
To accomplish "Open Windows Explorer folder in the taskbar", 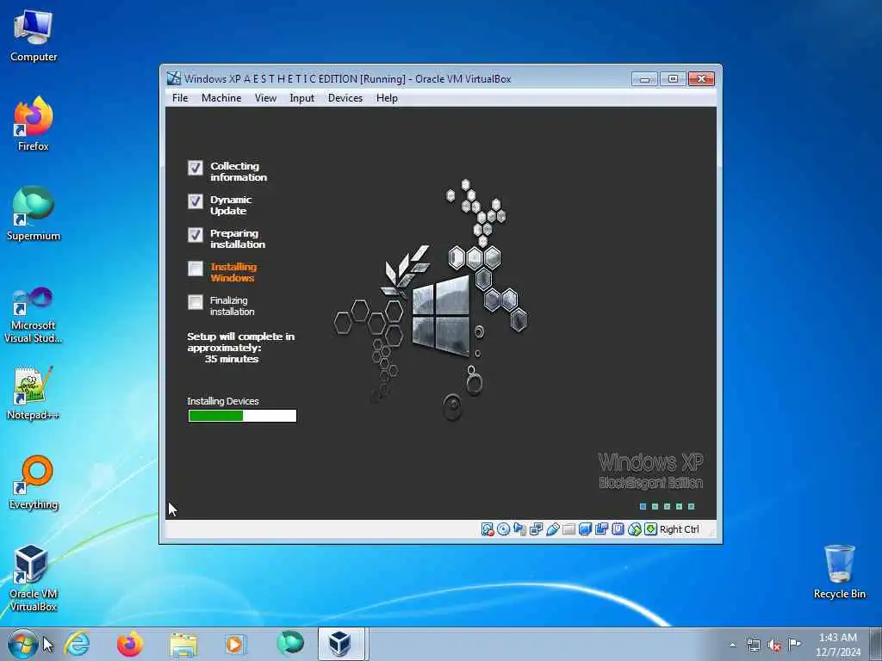I will (183, 645).
